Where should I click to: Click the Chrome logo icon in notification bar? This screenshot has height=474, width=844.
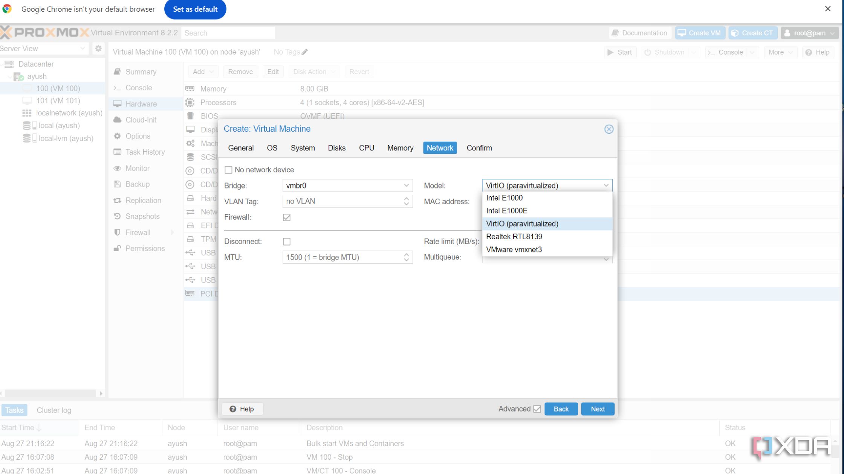pyautogui.click(x=7, y=9)
